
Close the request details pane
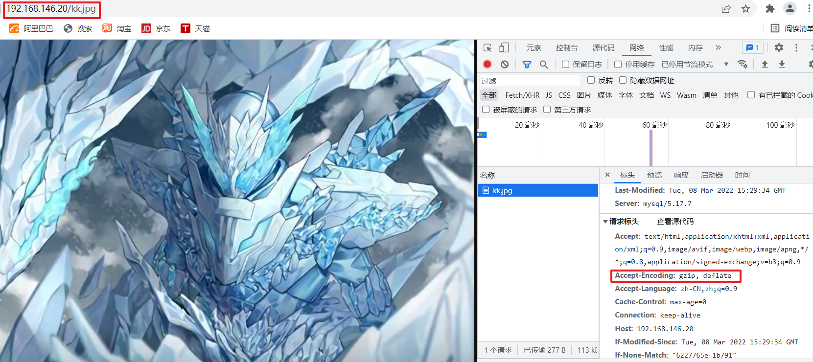(x=607, y=175)
